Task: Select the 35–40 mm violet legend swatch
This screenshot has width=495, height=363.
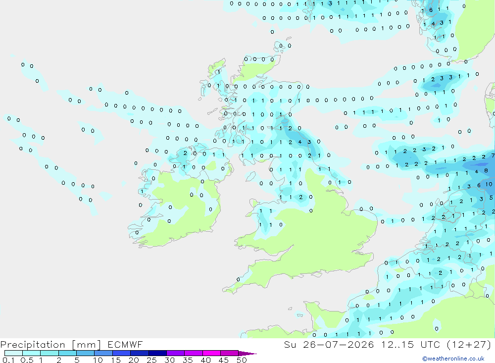Action: point(194,353)
